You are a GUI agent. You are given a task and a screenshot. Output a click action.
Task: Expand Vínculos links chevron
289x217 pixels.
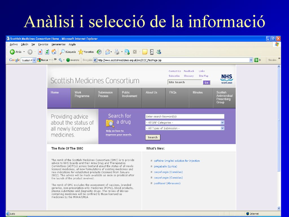[279, 58]
